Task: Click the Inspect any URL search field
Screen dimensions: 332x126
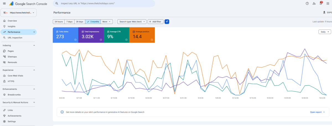Action: (104, 4)
